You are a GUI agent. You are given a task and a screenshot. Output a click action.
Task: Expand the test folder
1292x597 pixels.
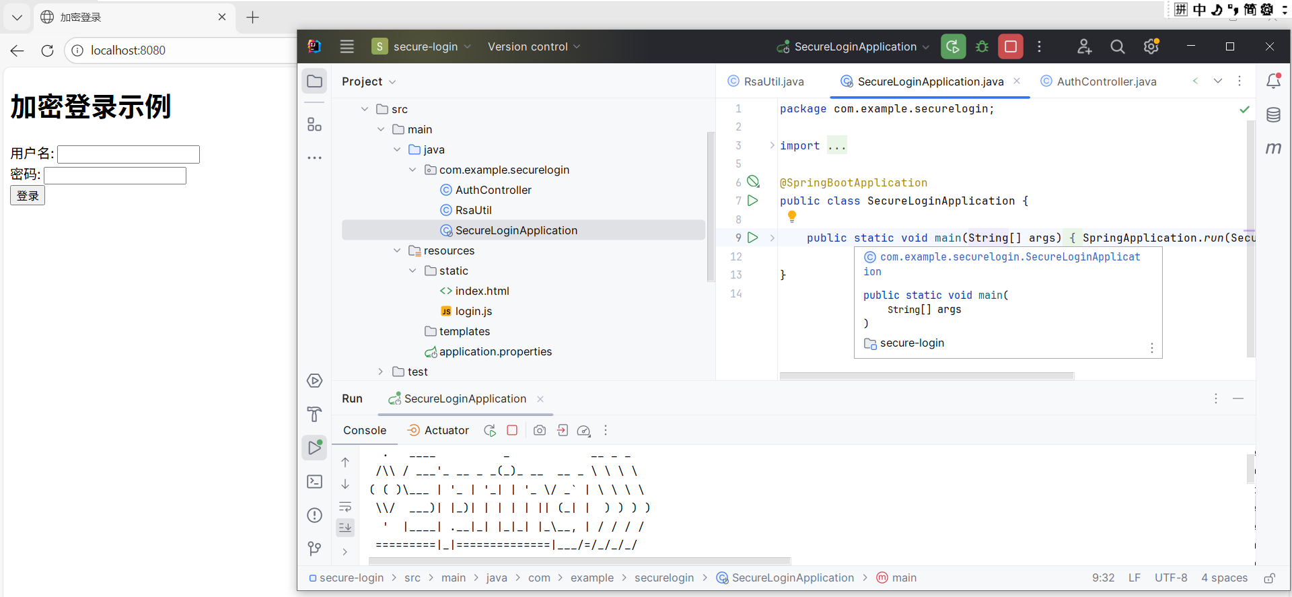pyautogui.click(x=381, y=372)
